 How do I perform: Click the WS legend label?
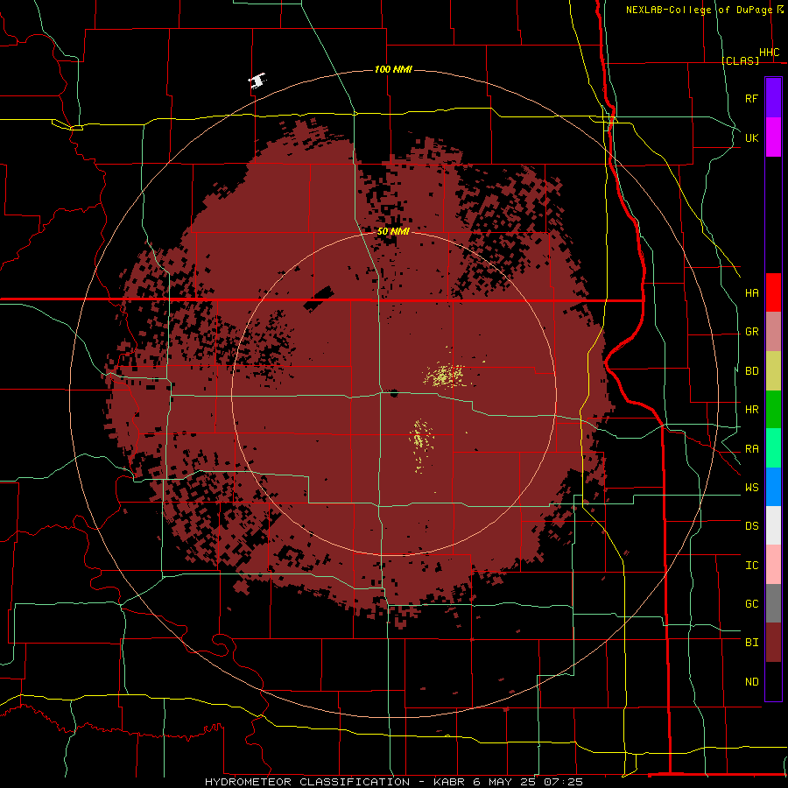coord(751,488)
